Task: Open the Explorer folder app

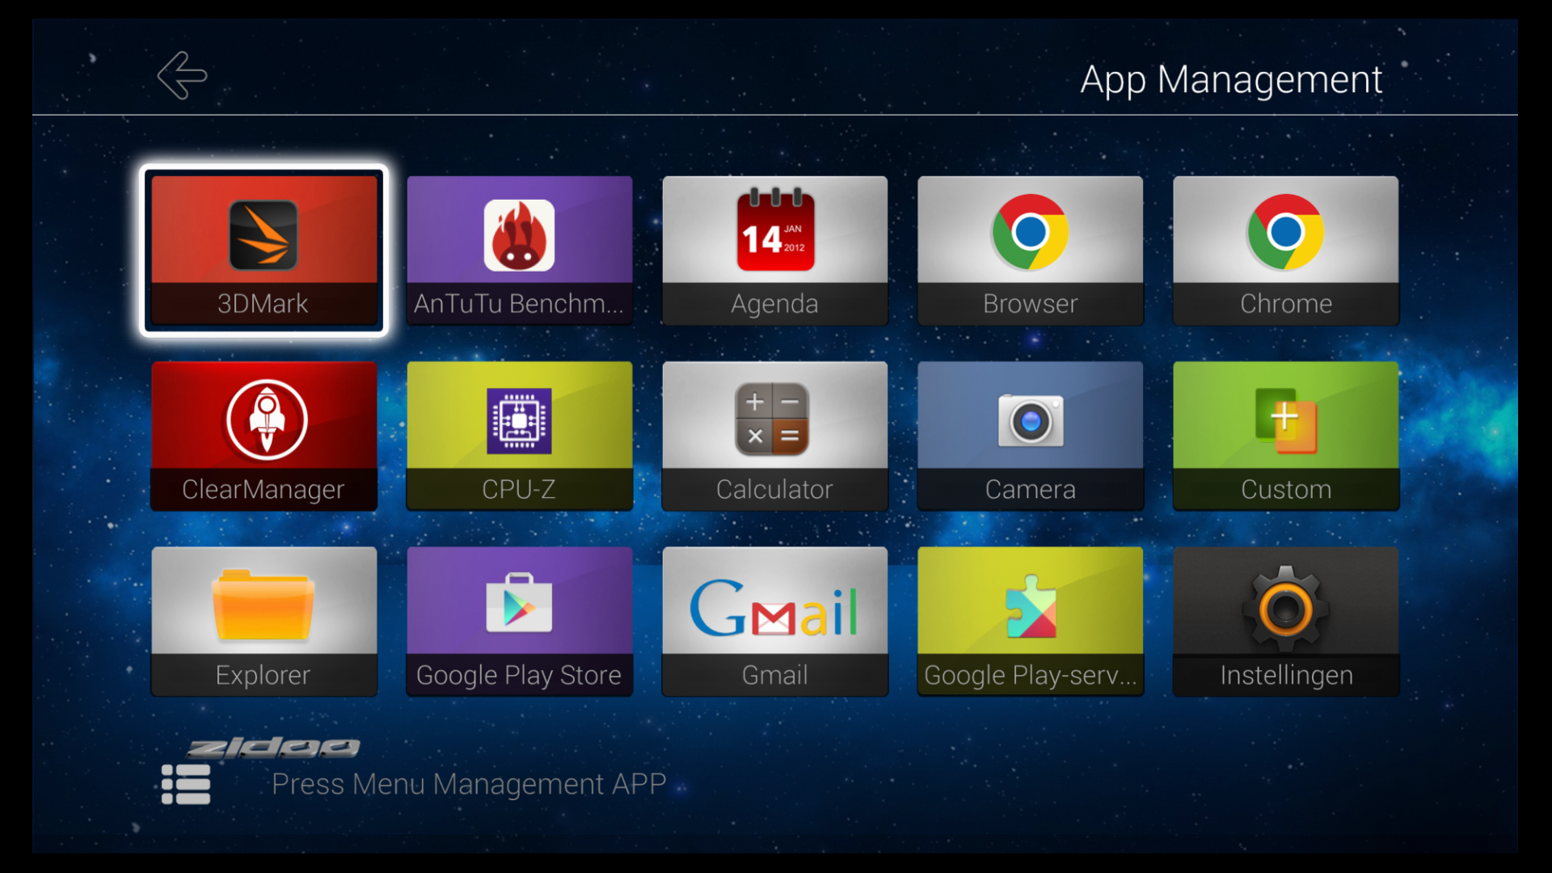Action: (x=264, y=622)
